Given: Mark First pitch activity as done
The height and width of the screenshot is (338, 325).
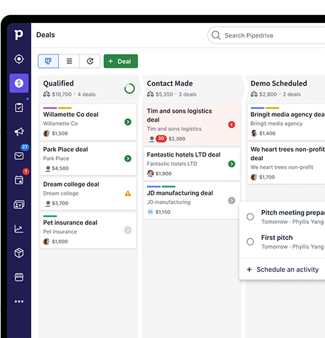Looking at the screenshot, I should click(250, 242).
